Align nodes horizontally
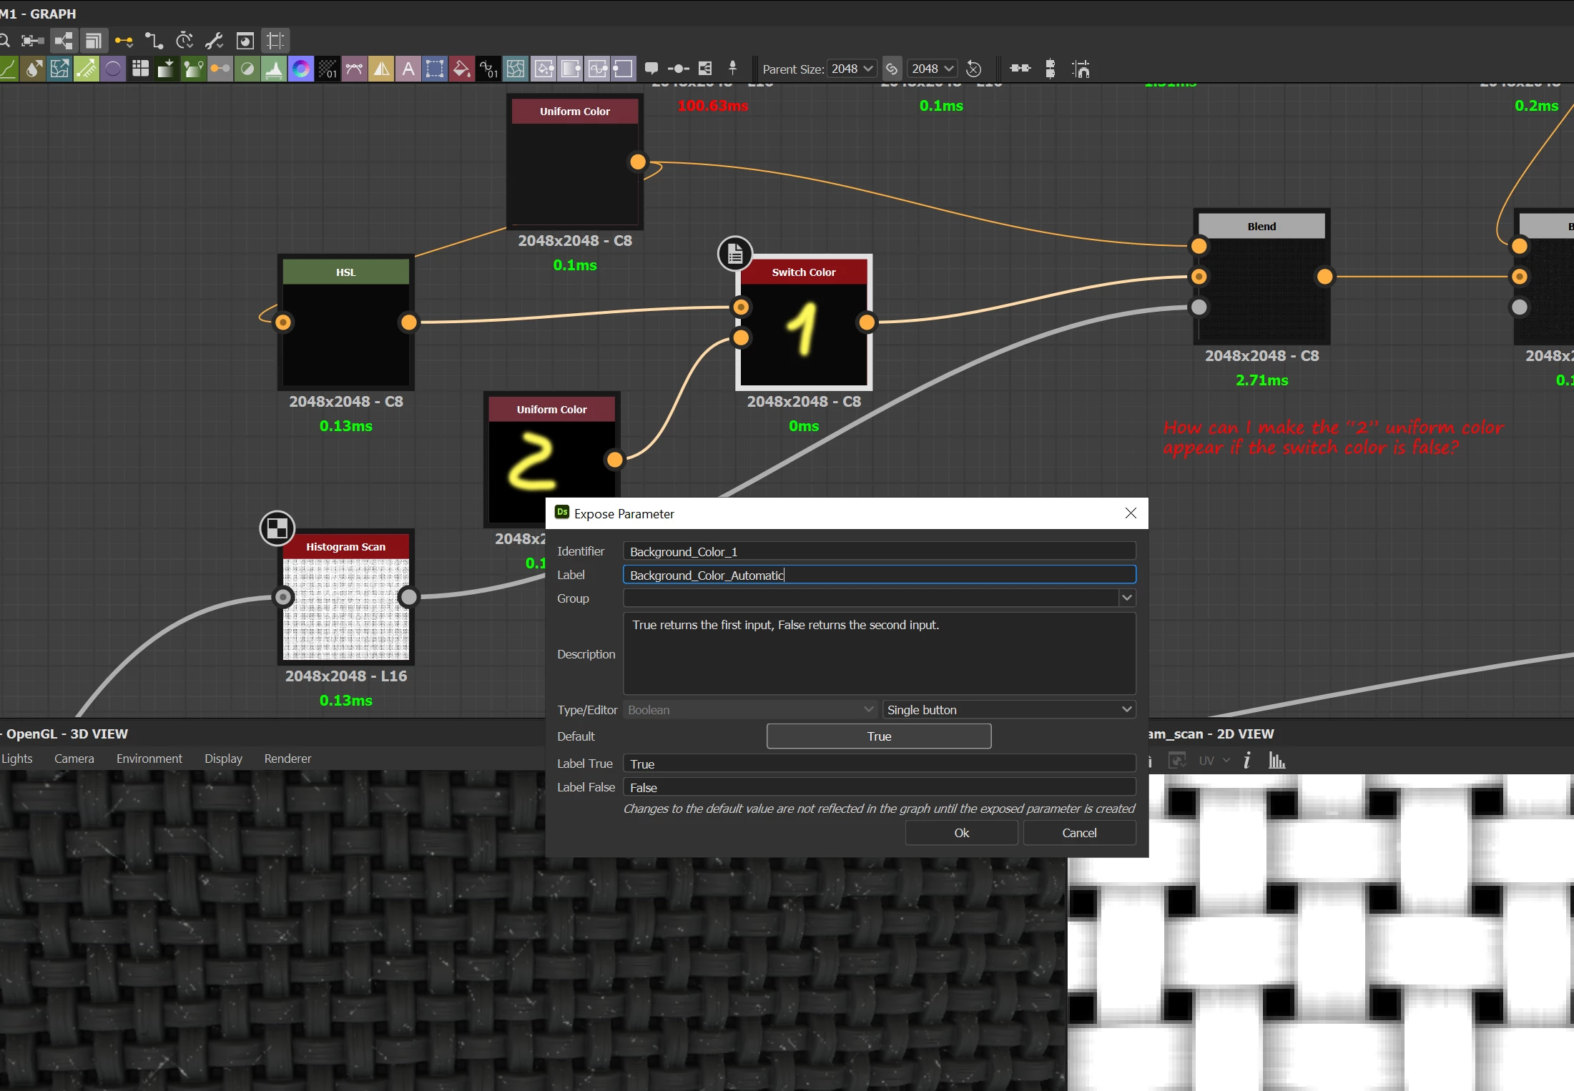 [1020, 69]
